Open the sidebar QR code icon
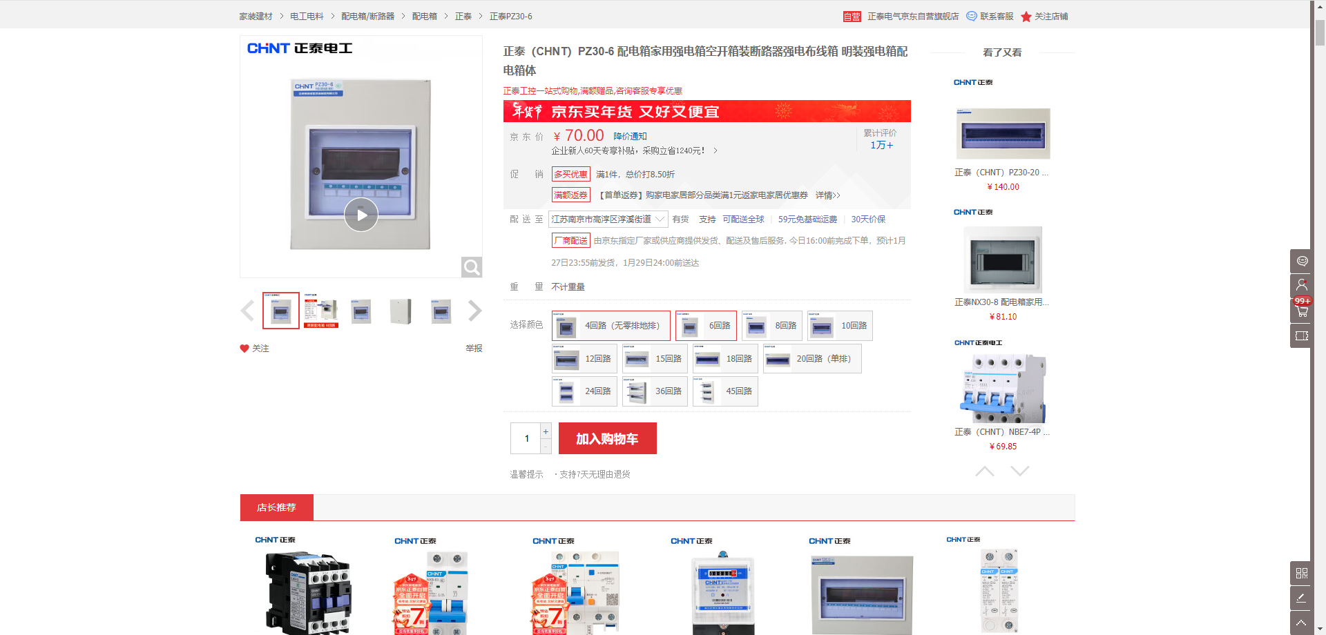1326x635 pixels. [x=1301, y=573]
